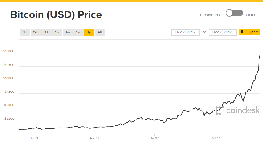Viewport: 263px width, 145px height.
Task: Toggle the Closing Price / OHLC switch
Action: coord(234,13)
